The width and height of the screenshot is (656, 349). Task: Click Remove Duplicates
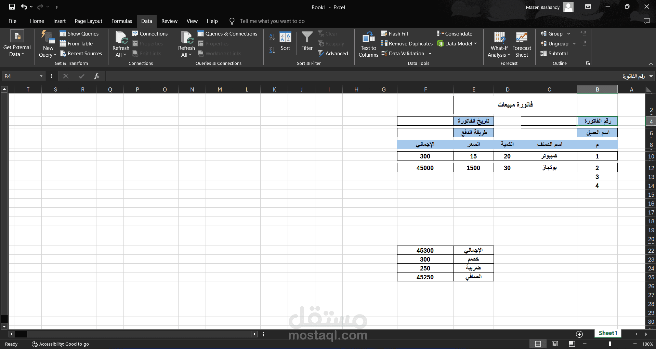coord(407,44)
